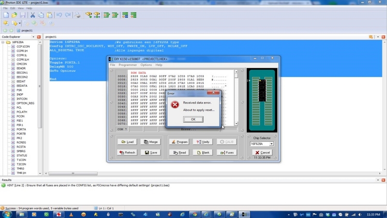Select the PORTA register in Code Explorer
387x218 pixels.
pyautogui.click(x=21, y=129)
